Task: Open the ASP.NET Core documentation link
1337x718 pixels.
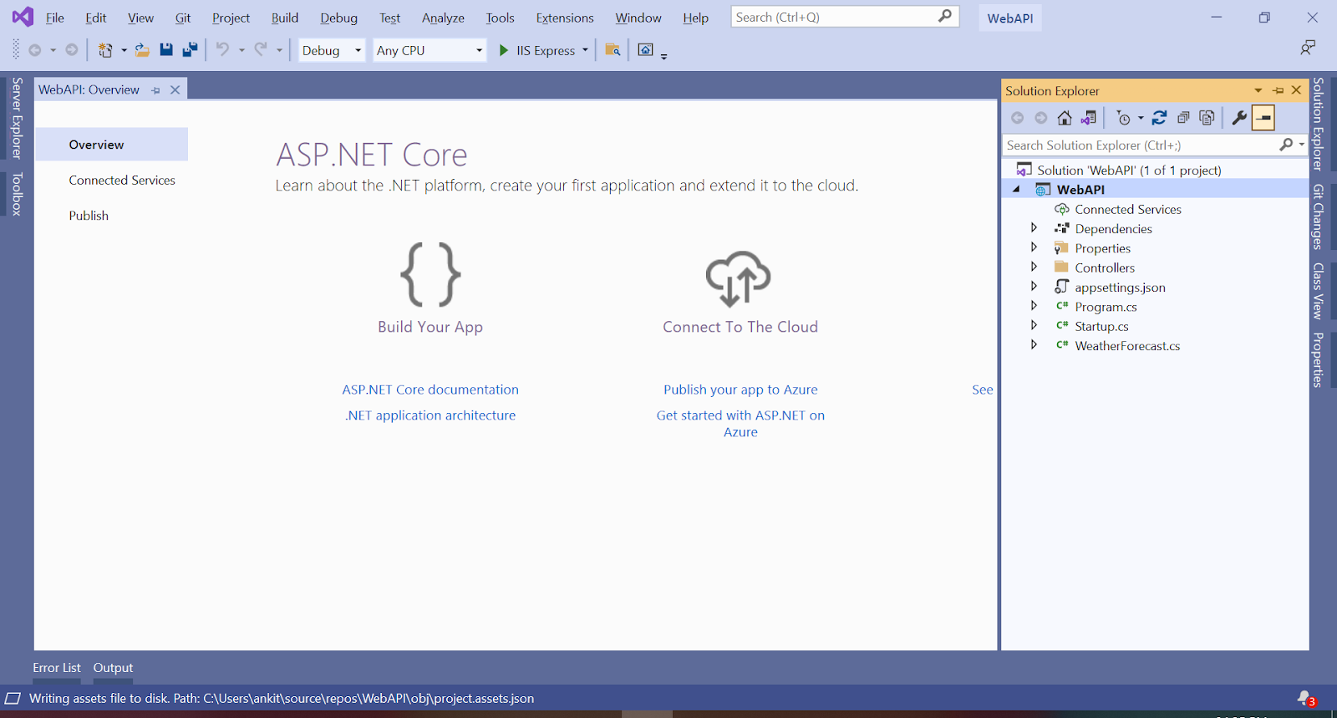Action: click(x=430, y=390)
